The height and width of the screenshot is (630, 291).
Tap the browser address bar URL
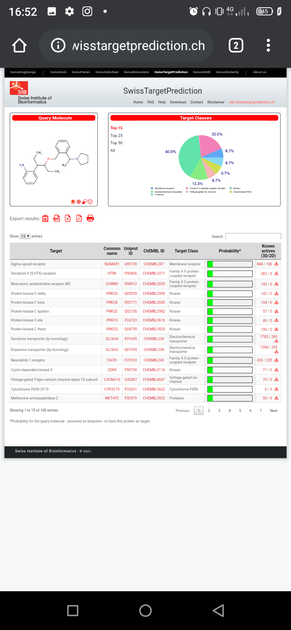pos(139,46)
